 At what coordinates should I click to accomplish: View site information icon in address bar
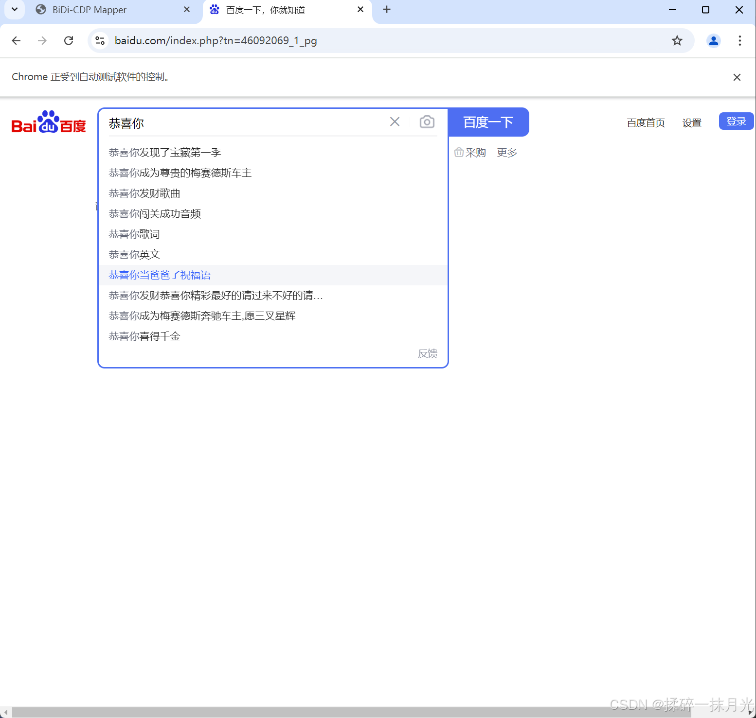click(100, 40)
